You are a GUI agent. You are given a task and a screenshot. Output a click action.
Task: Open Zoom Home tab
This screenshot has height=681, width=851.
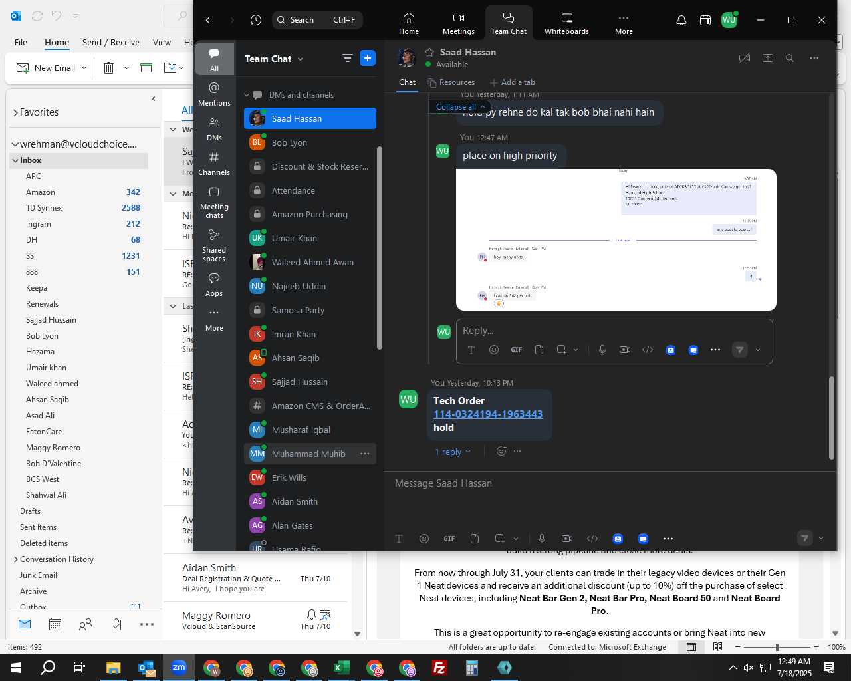409,23
